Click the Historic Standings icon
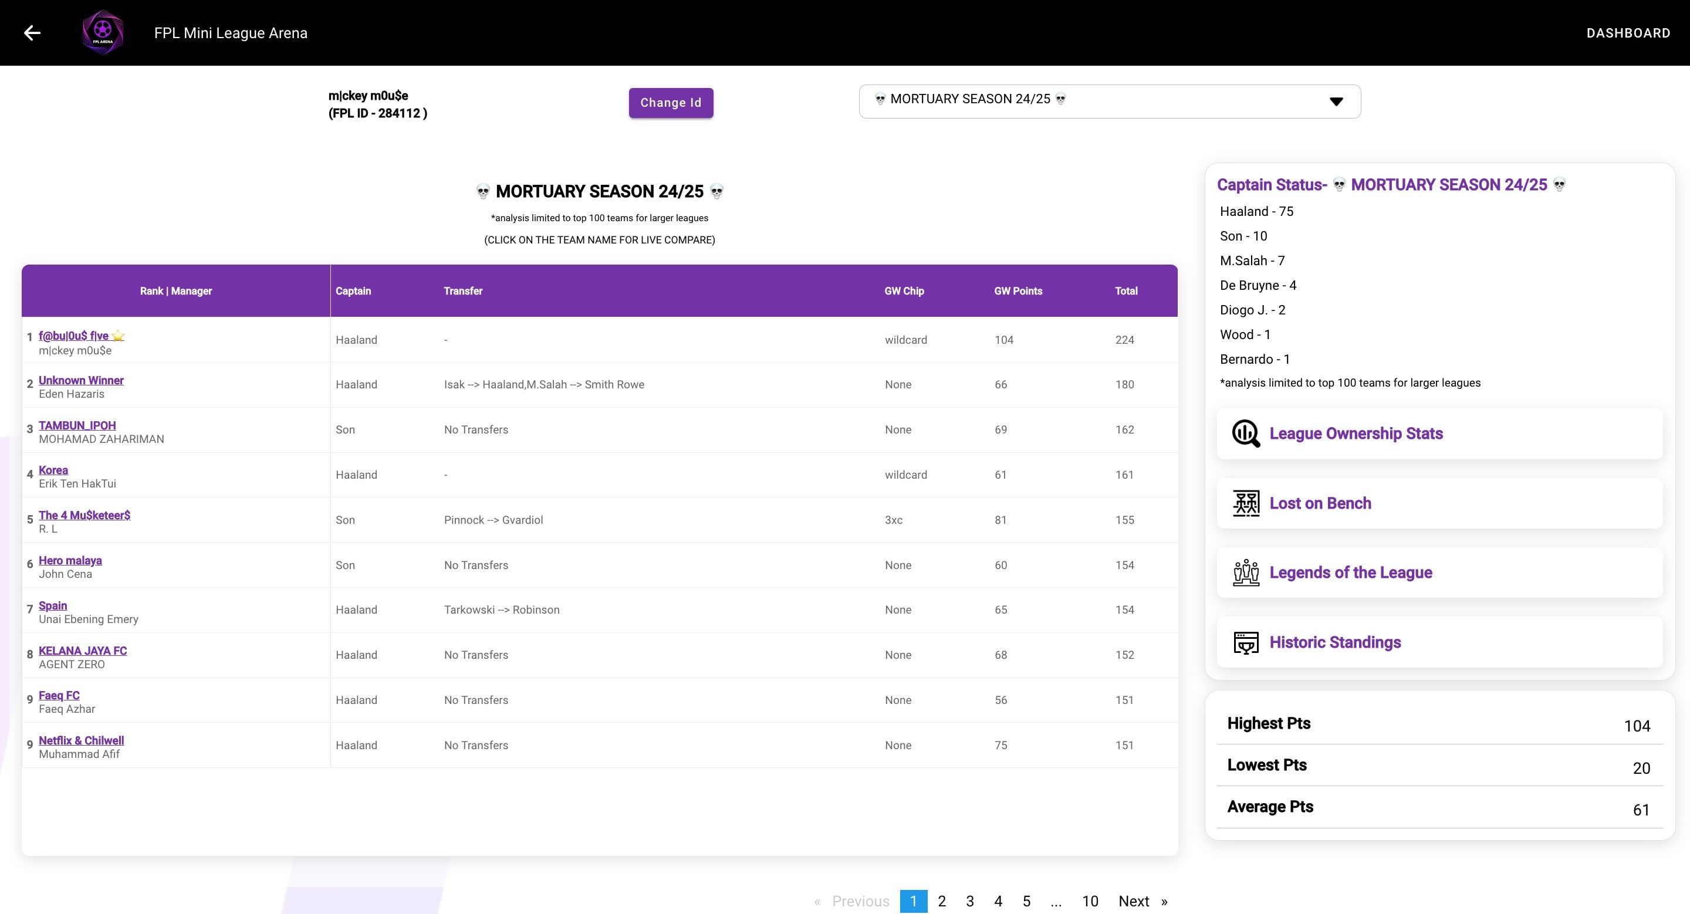This screenshot has height=914, width=1690. tap(1246, 642)
